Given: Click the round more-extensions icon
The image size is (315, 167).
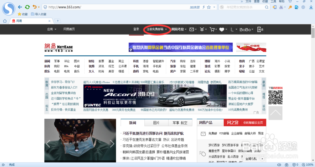Looking at the screenshot, I should [x=303, y=7].
